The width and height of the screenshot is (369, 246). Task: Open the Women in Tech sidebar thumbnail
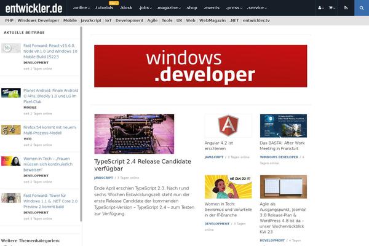[11, 161]
